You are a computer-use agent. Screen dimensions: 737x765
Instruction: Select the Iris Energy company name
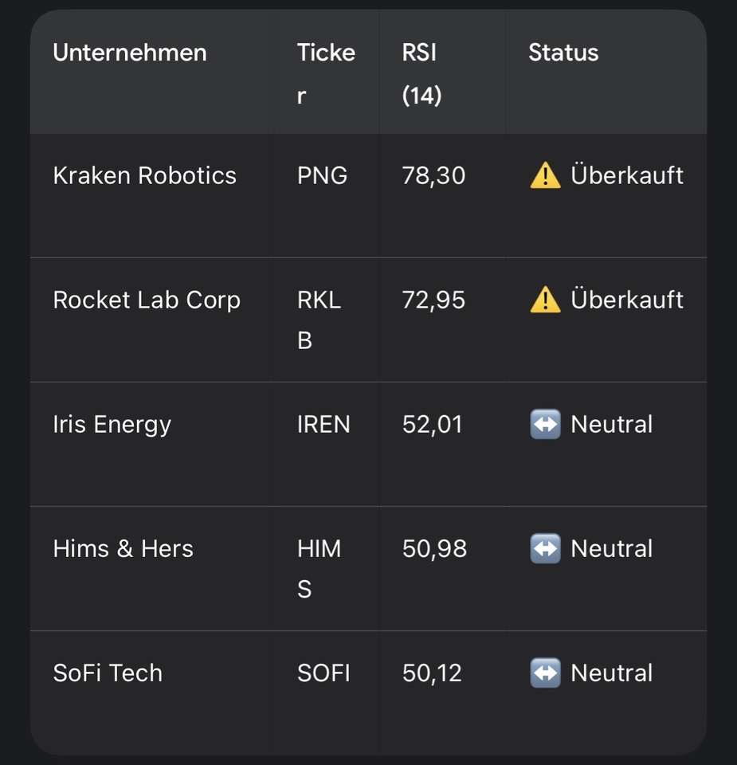[112, 425]
